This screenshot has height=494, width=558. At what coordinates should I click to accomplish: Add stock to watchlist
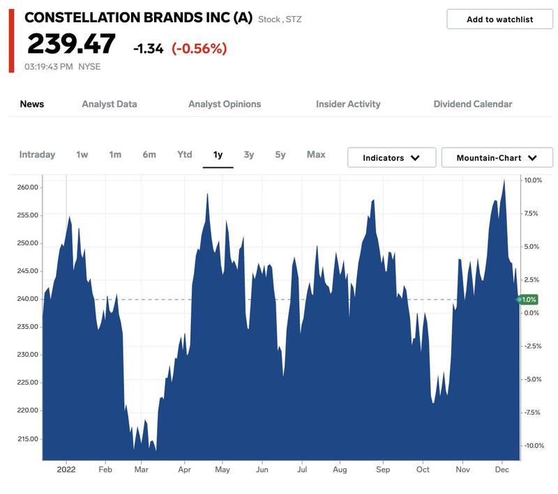pos(499,20)
